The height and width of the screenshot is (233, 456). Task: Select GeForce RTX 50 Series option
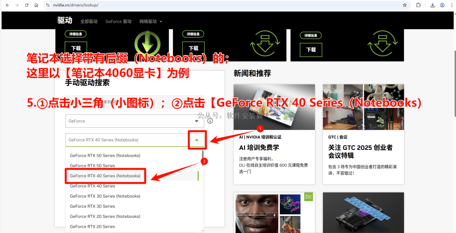click(92, 166)
